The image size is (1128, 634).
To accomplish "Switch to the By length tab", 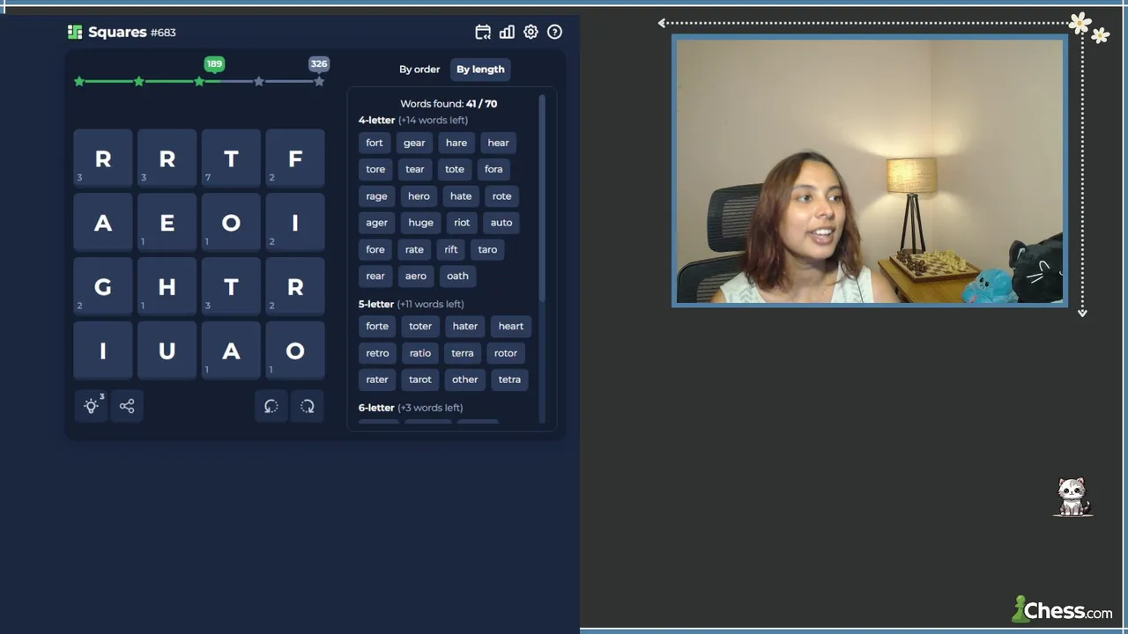I will pos(480,70).
